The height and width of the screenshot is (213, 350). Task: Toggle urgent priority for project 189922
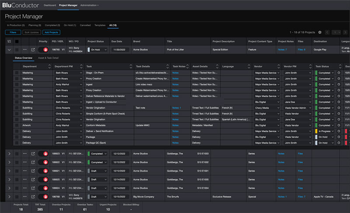43,162
